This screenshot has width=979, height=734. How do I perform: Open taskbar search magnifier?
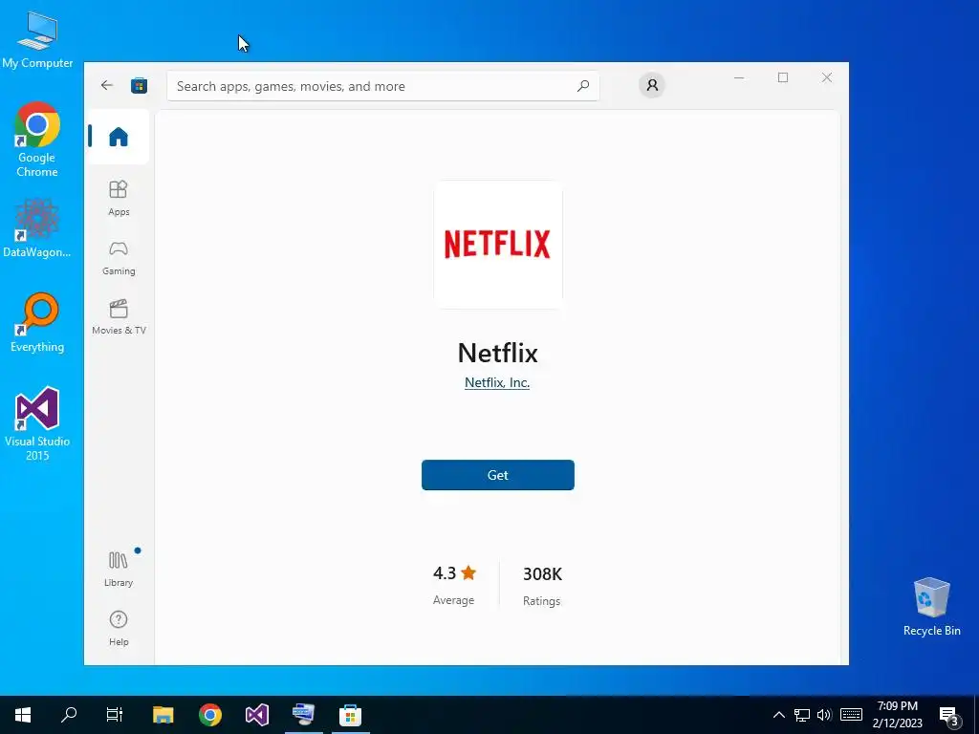point(69,715)
